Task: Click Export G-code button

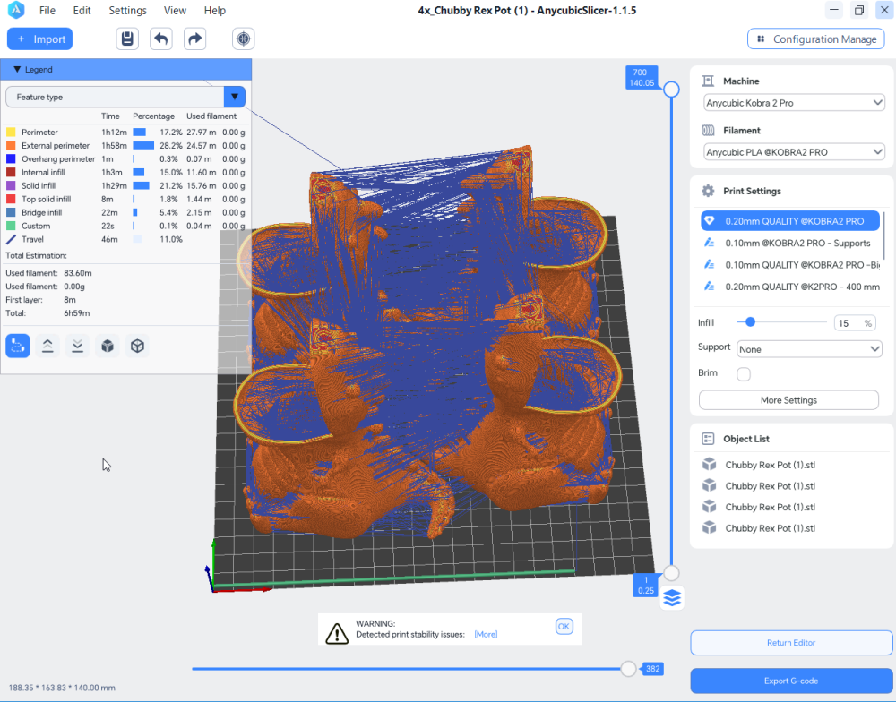Action: click(x=791, y=681)
